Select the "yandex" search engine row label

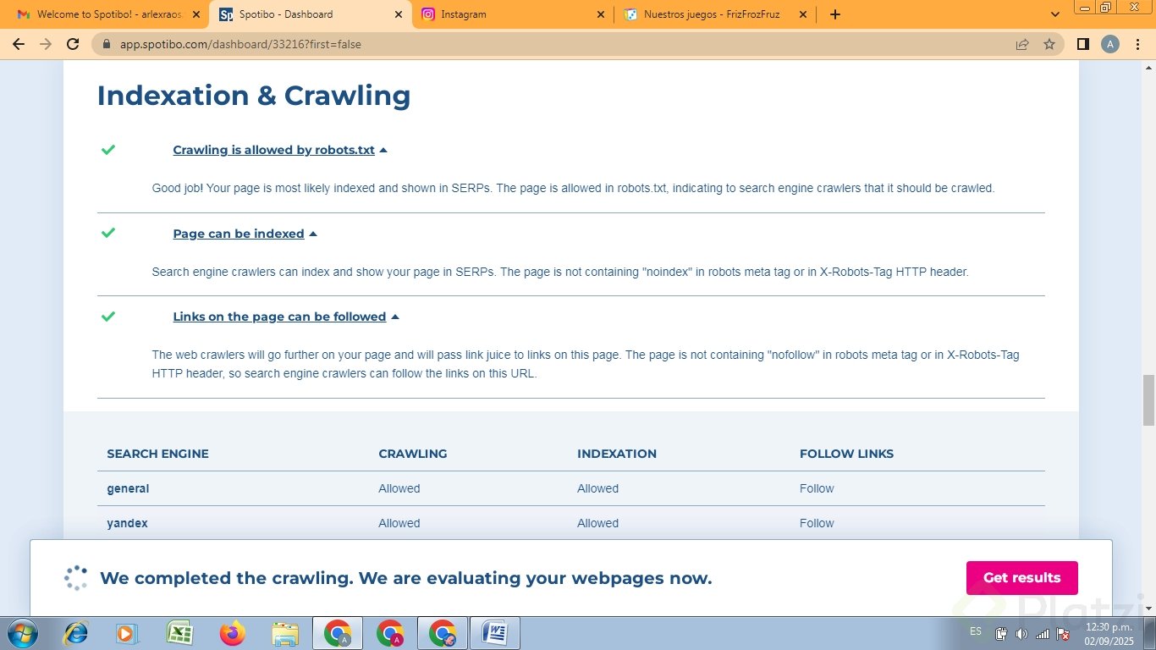[127, 523]
